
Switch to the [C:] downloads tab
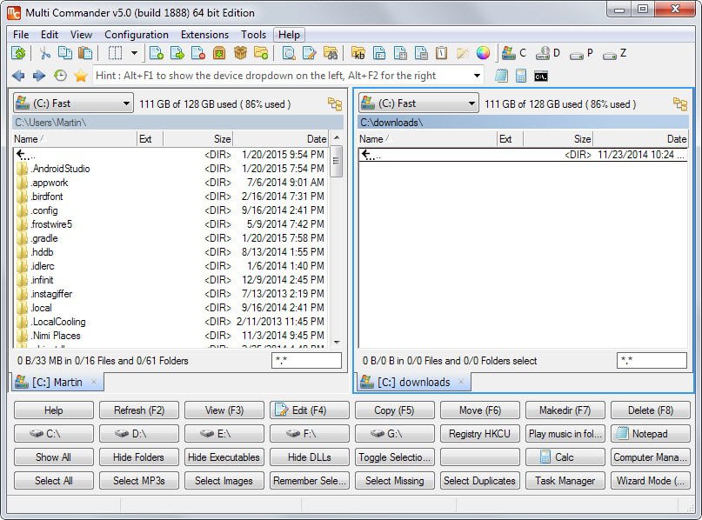click(412, 382)
